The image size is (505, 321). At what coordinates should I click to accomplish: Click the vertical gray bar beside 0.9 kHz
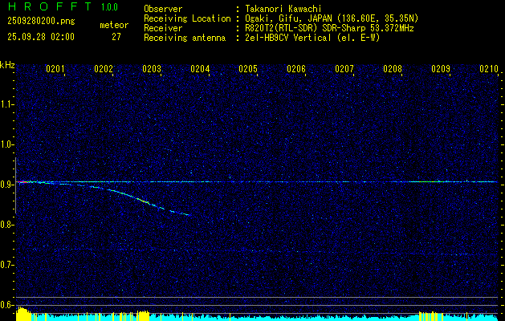(x=15, y=185)
